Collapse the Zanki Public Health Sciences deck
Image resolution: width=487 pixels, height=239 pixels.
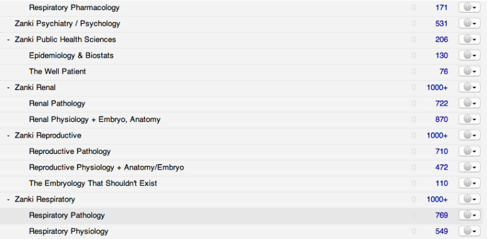tap(8, 40)
